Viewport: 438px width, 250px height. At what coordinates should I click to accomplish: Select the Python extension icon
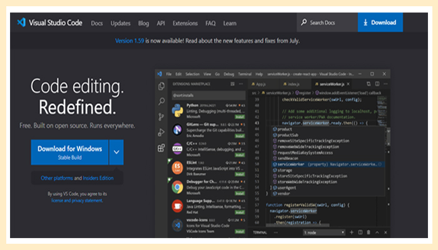177,110
